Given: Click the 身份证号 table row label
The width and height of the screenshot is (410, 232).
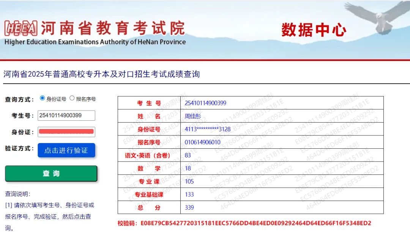Looking at the screenshot, I should click(x=149, y=129).
